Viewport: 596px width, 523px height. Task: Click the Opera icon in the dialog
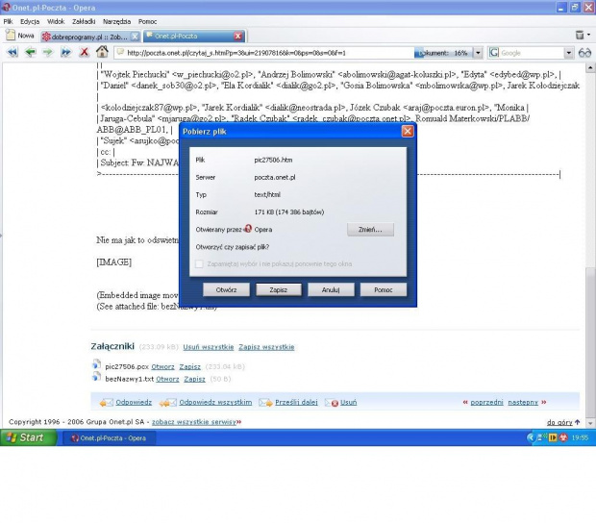pos(248,229)
